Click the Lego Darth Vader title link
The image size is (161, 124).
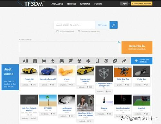coord(123,108)
